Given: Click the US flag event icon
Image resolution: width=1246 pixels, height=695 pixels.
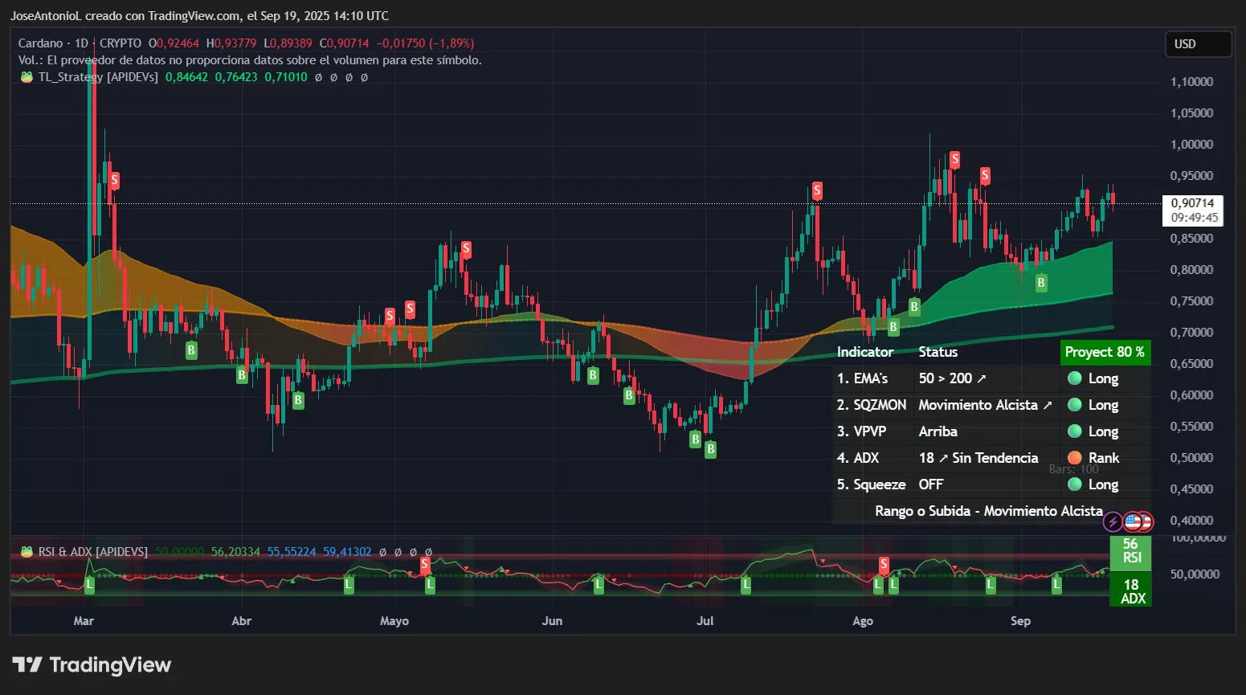Looking at the screenshot, I should [1133, 522].
